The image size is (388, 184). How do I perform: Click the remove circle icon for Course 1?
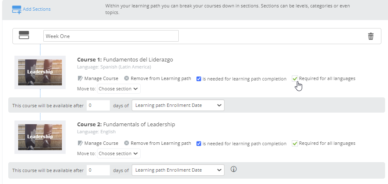[x=126, y=78]
